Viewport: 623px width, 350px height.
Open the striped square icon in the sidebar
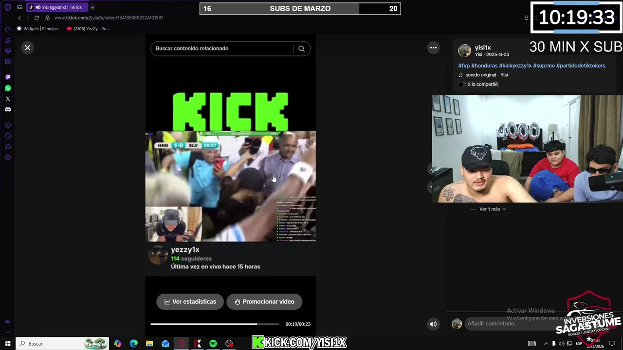8,51
